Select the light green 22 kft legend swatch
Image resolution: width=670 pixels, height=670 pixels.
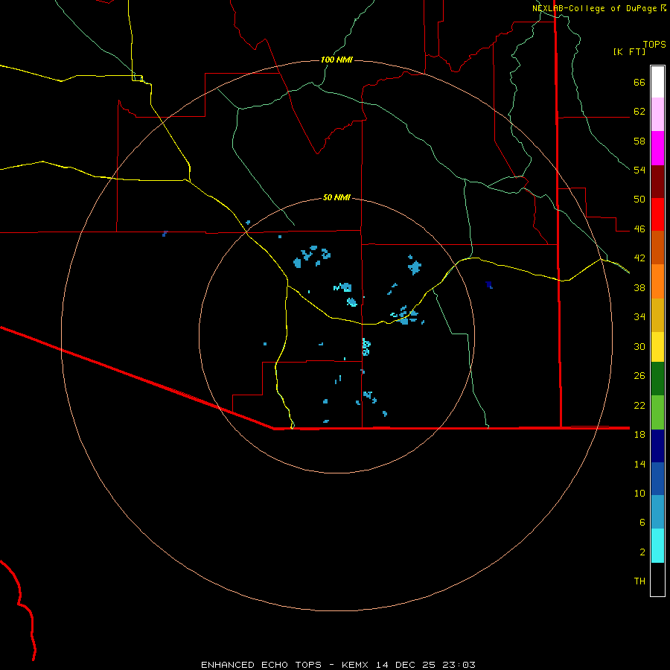(657, 412)
